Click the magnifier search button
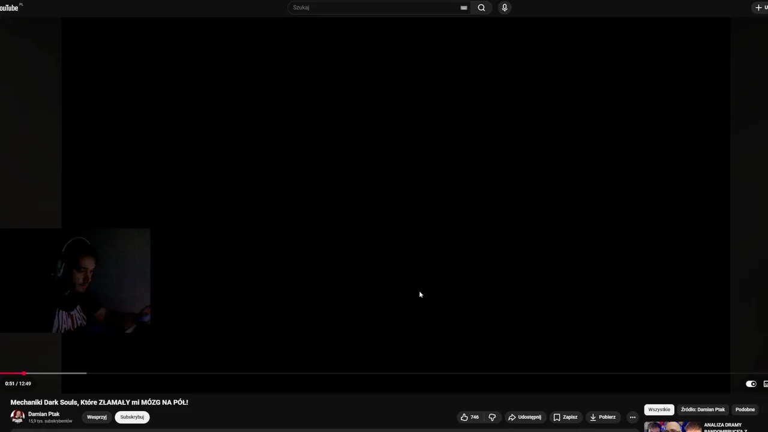 point(481,8)
